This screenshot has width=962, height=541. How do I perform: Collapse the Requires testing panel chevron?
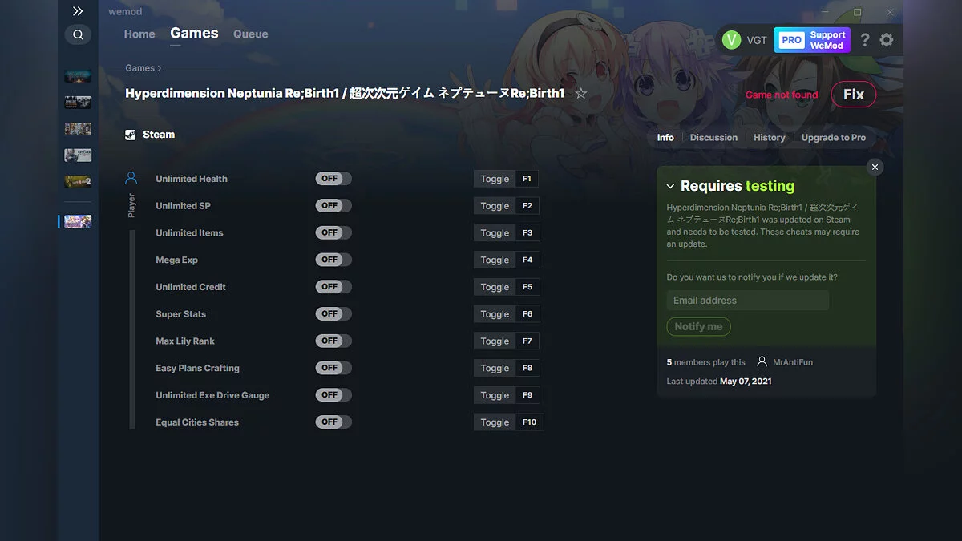pyautogui.click(x=670, y=185)
